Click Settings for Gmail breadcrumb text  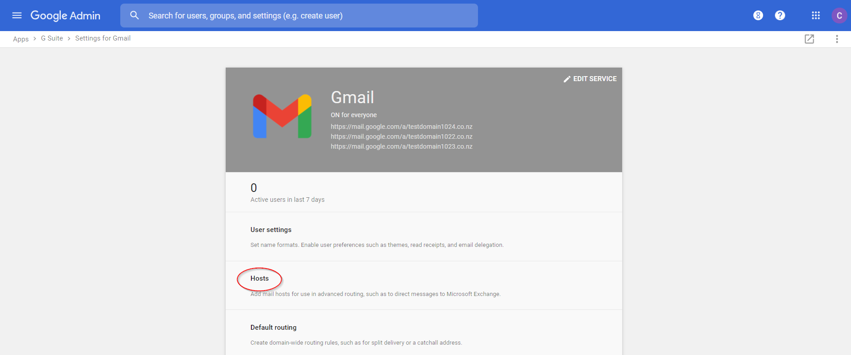[x=103, y=38]
